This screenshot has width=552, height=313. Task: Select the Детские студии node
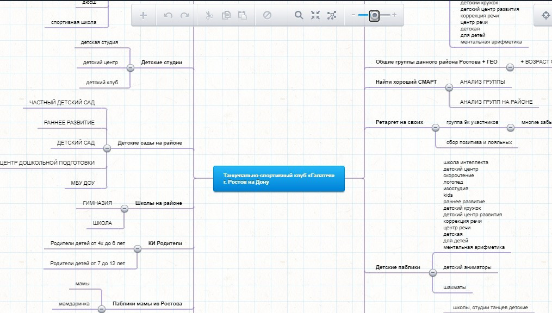click(162, 62)
